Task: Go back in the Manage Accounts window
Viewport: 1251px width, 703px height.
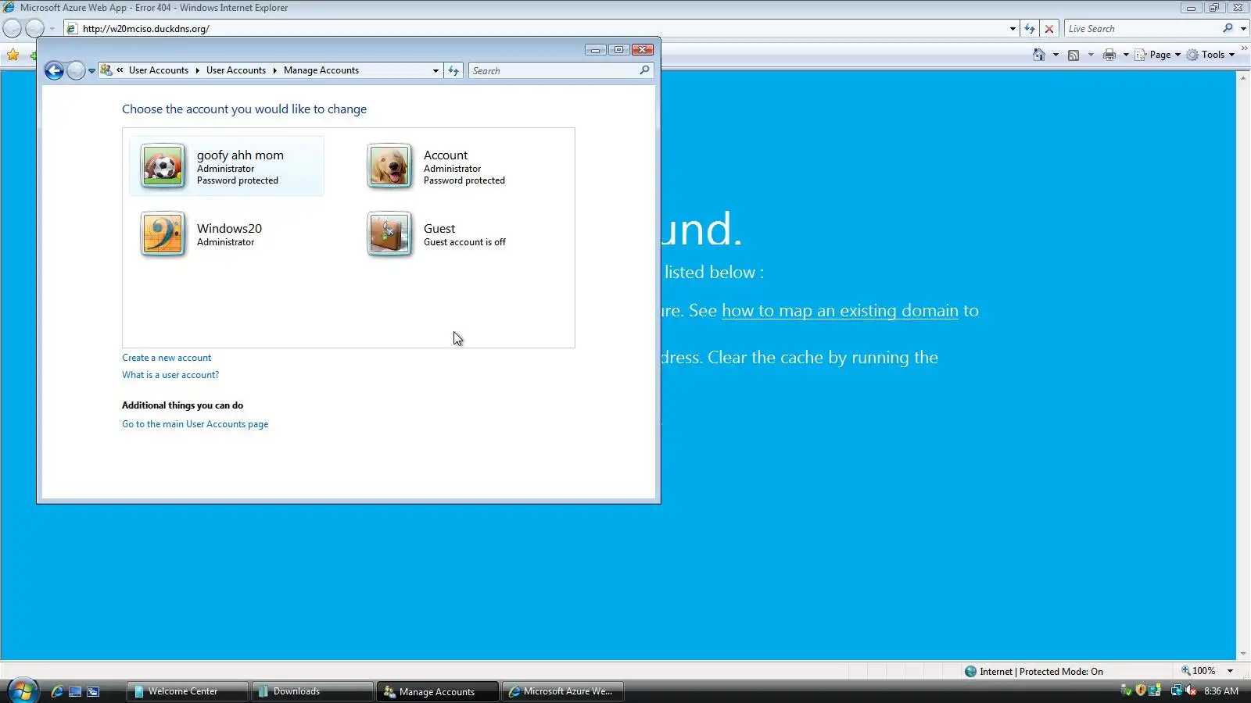Action: point(54,71)
